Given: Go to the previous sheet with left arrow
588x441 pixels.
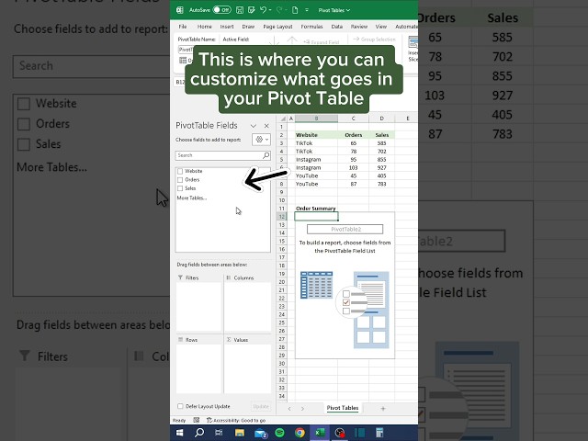Looking at the screenshot, I should [x=289, y=408].
